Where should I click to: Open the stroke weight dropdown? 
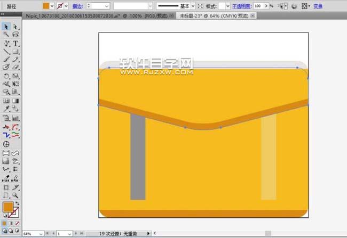pyautogui.click(x=107, y=6)
